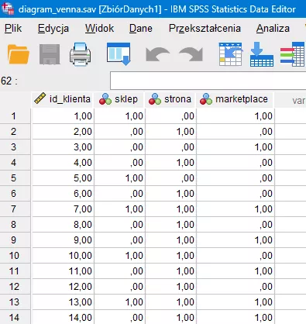Click the cell value editor field

point(208,81)
